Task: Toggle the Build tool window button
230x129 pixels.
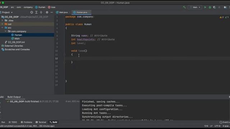Action: [54, 122]
